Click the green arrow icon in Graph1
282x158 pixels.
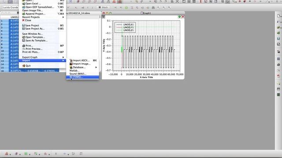pos(179,17)
